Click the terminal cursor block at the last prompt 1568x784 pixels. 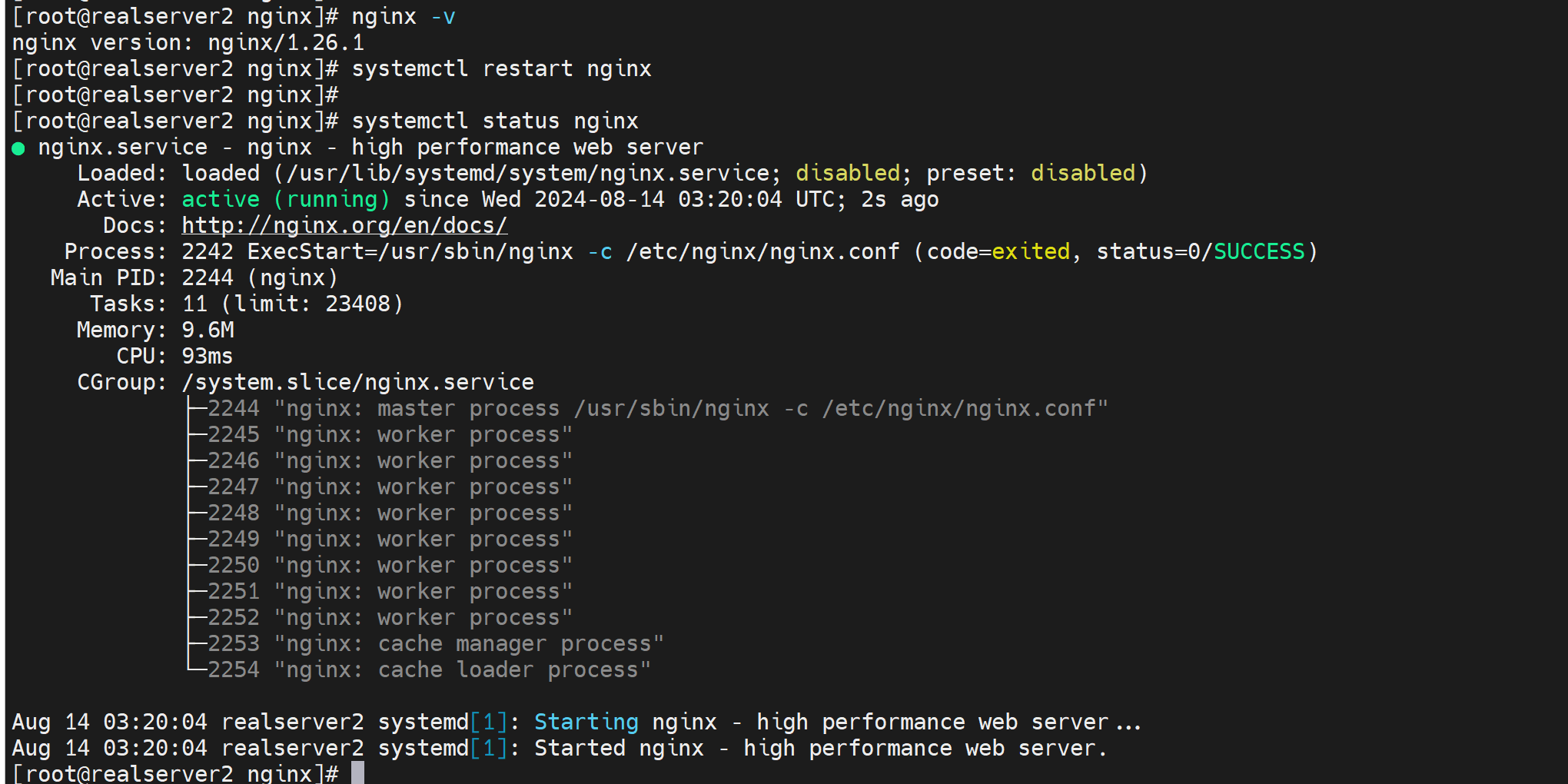tap(357, 772)
